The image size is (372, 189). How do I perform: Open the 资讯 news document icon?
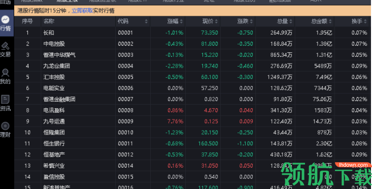[5, 103]
